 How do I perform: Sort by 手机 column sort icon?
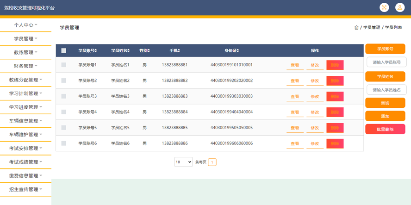click(x=179, y=51)
